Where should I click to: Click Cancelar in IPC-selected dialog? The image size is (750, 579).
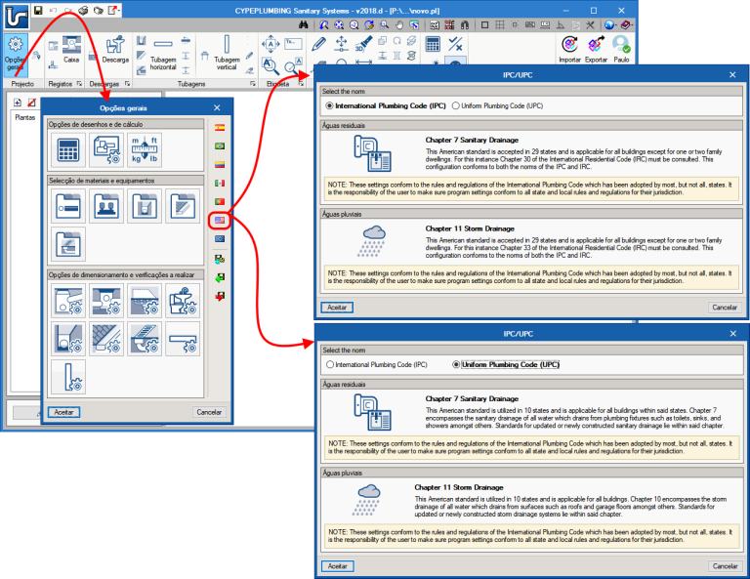click(725, 308)
